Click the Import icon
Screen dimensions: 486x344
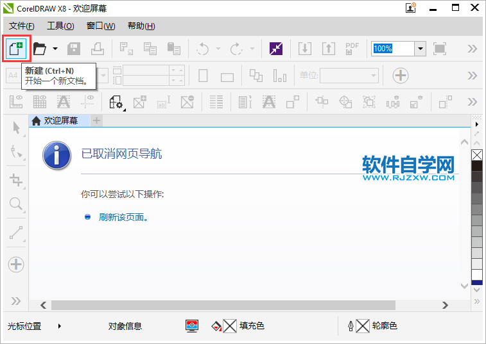click(x=305, y=49)
